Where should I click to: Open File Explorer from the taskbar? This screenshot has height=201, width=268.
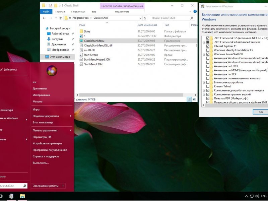click(22, 196)
